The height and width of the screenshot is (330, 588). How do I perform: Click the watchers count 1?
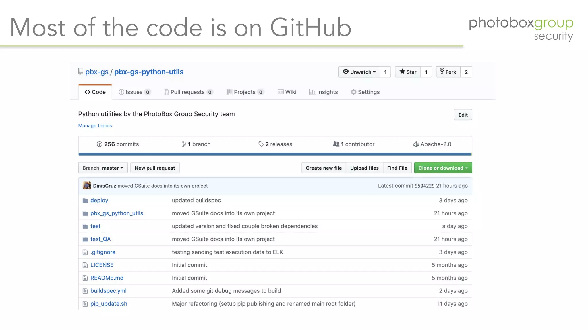click(386, 72)
